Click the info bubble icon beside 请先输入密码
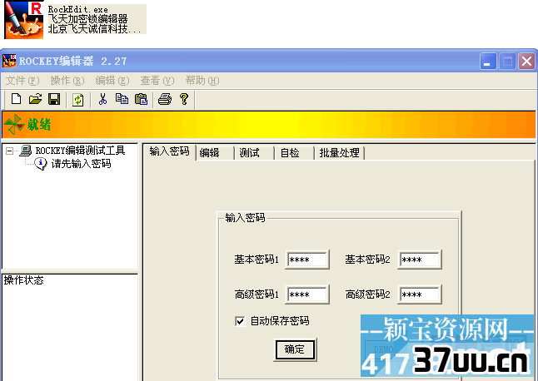This screenshot has width=538, height=381. 41,164
